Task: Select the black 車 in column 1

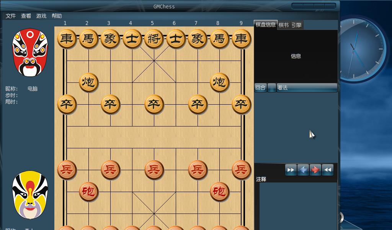Action: [67, 39]
